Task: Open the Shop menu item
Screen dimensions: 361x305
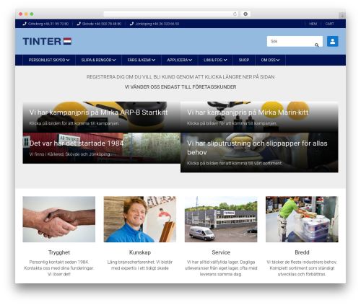Action: click(244, 60)
